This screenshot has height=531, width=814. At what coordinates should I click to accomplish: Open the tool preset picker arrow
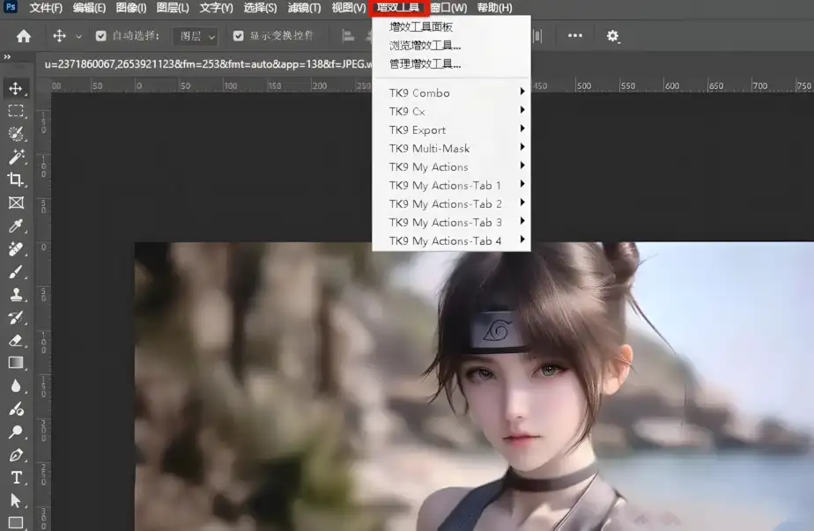pos(78,36)
